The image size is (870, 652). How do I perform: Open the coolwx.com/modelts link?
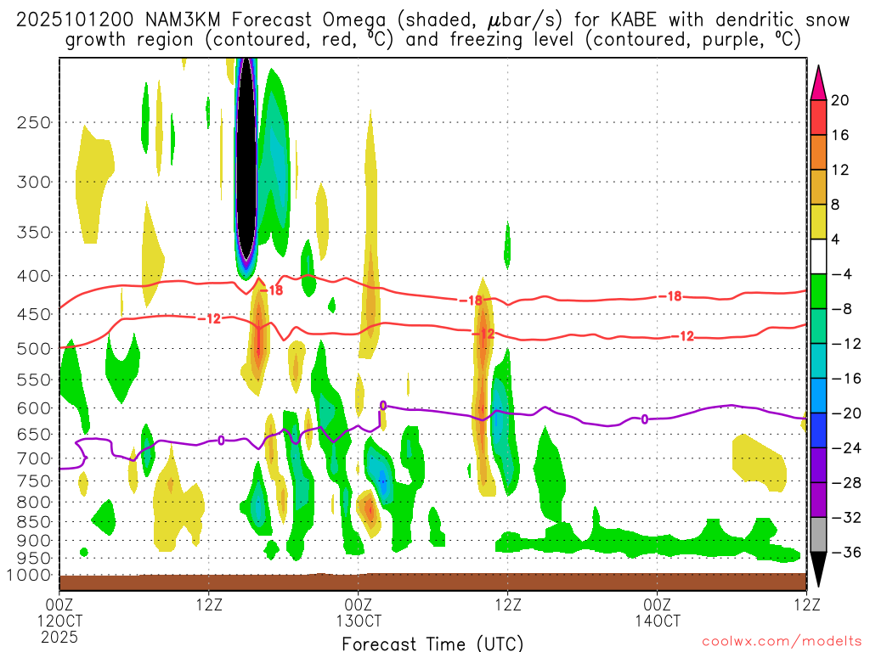click(x=782, y=642)
